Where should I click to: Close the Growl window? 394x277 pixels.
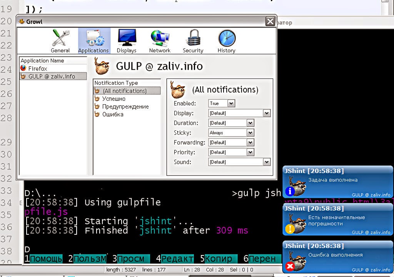(x=270, y=22)
